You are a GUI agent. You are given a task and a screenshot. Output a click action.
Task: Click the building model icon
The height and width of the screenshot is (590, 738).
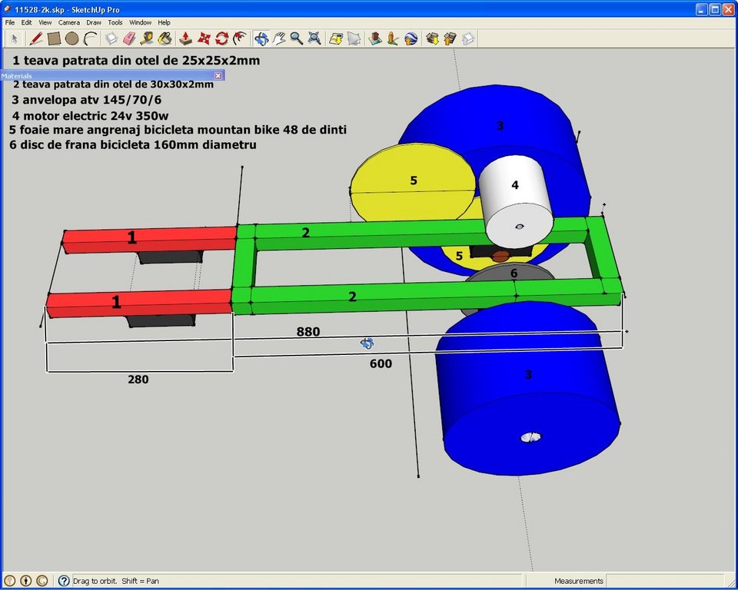click(x=375, y=38)
